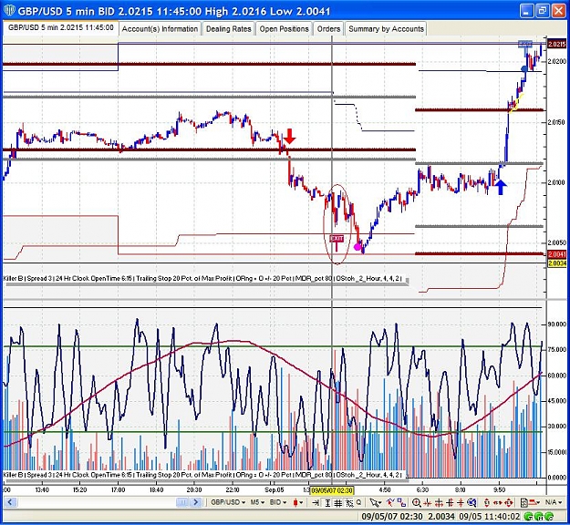
Task: Click the red four-way move icon
Action: pyautogui.click(x=509, y=502)
